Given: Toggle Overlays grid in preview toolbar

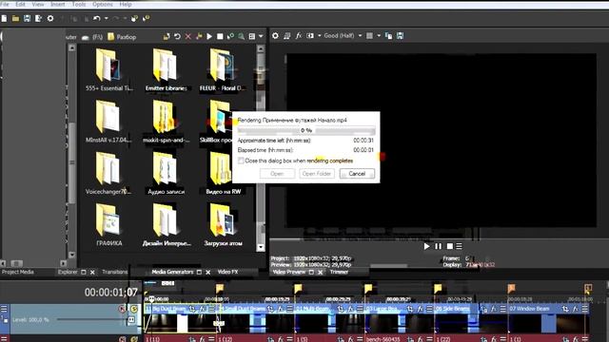Looking at the screenshot, I should pos(370,36).
